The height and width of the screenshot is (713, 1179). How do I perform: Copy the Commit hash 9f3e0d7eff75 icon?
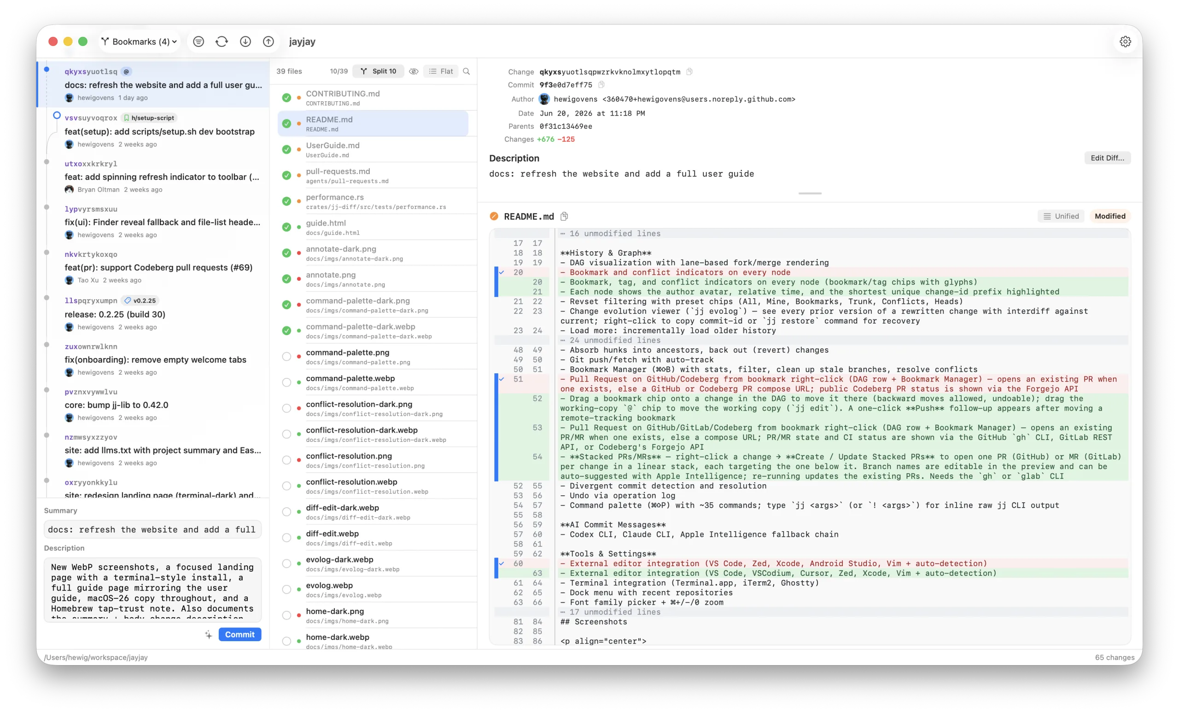pos(601,85)
